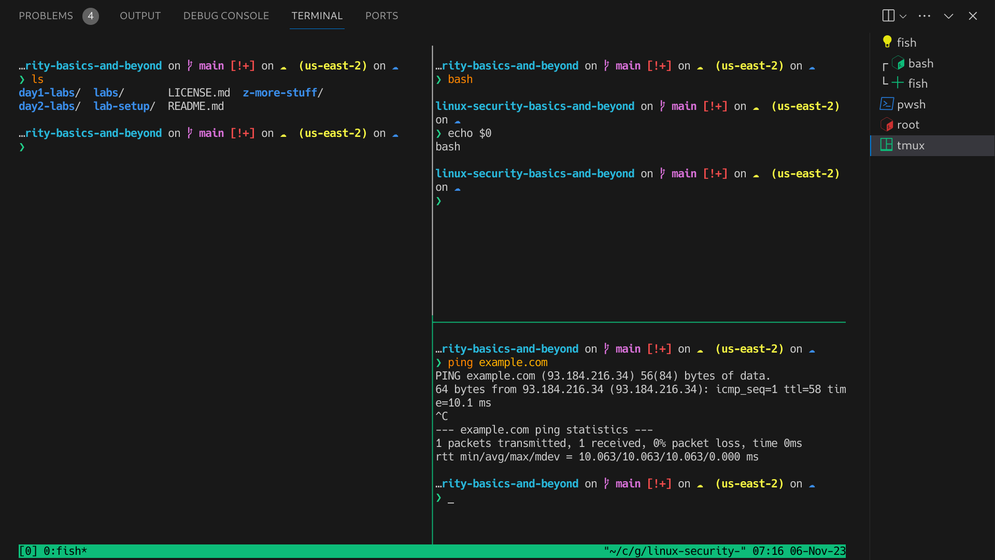
Task: Maximize panel with the chevron icon
Action: click(x=948, y=16)
